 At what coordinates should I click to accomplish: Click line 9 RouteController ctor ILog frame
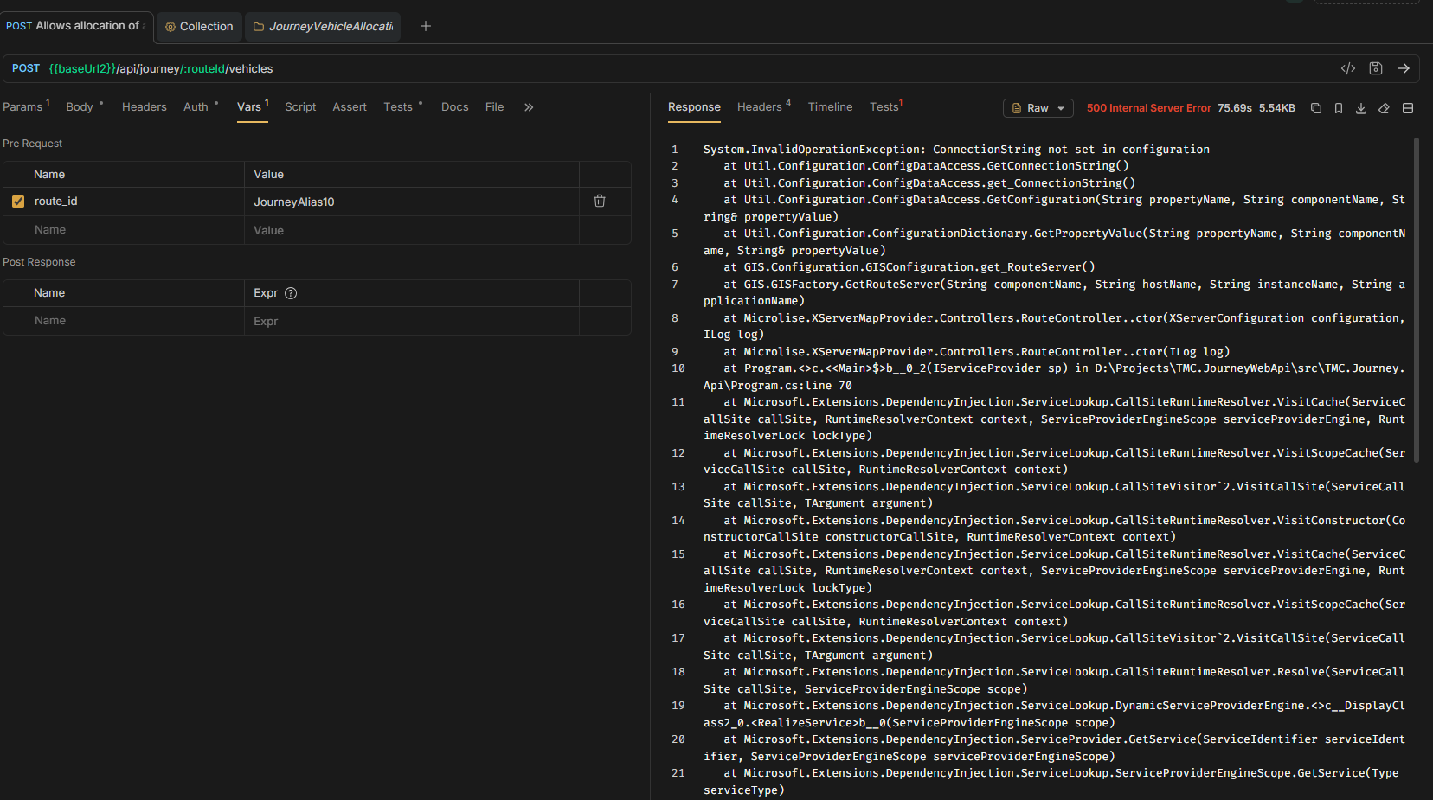point(977,352)
